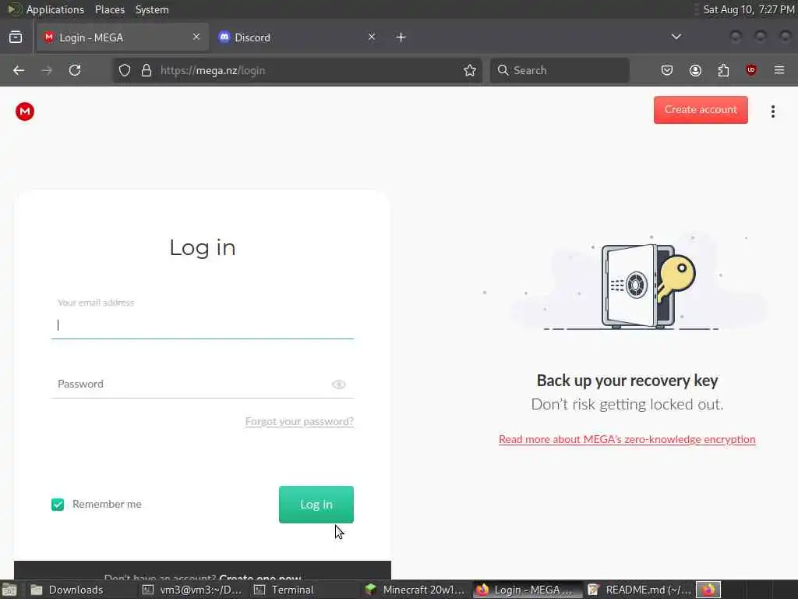798x599 pixels.
Task: Open the Forgot your password link
Action: point(299,422)
